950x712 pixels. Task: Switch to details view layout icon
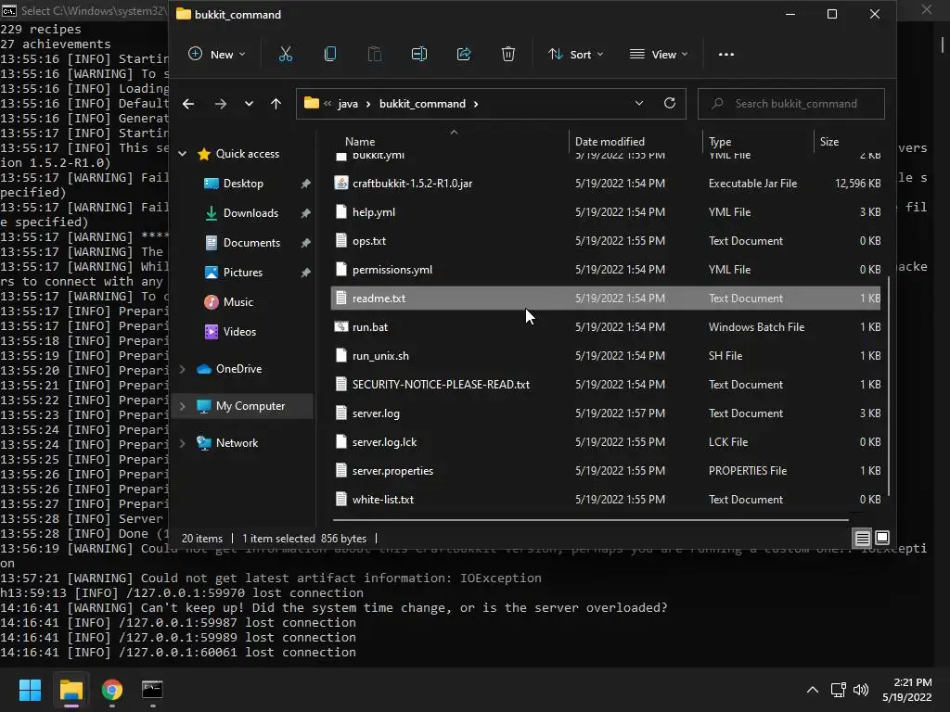pos(862,538)
